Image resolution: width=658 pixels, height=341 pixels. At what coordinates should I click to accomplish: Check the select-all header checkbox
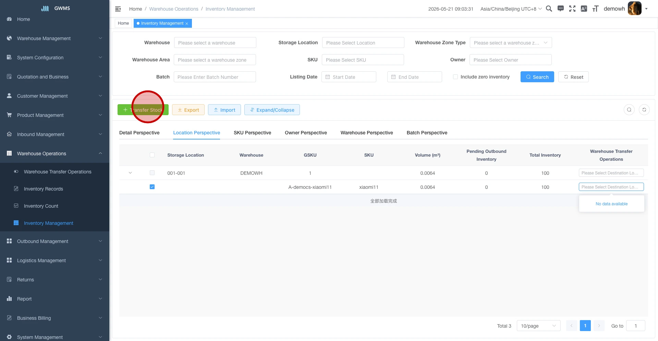152,155
